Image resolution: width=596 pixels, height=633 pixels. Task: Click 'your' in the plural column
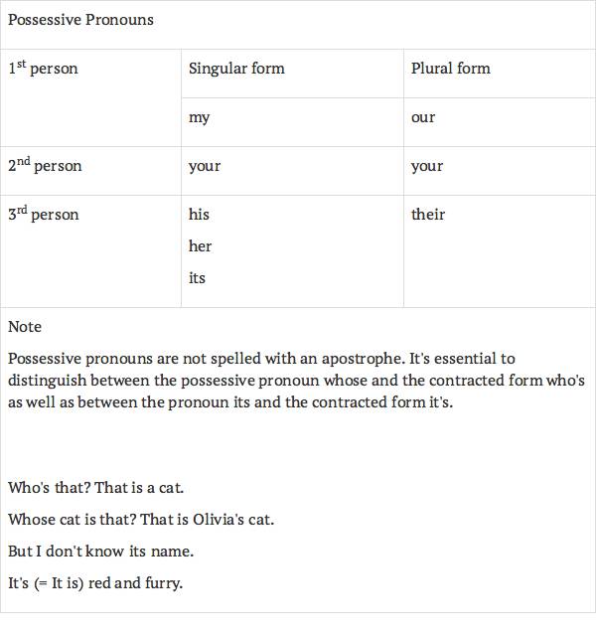click(427, 166)
